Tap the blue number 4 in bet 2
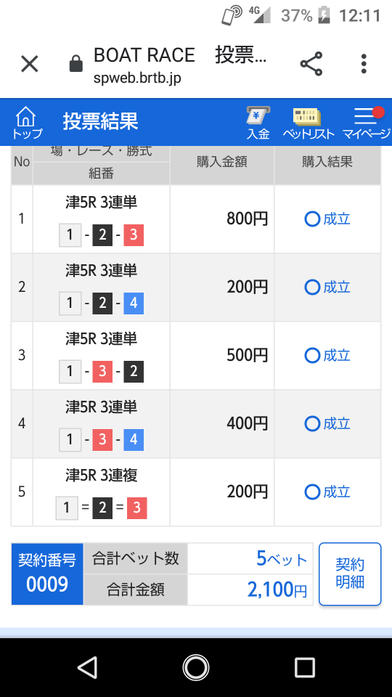The image size is (392, 697). point(134,303)
